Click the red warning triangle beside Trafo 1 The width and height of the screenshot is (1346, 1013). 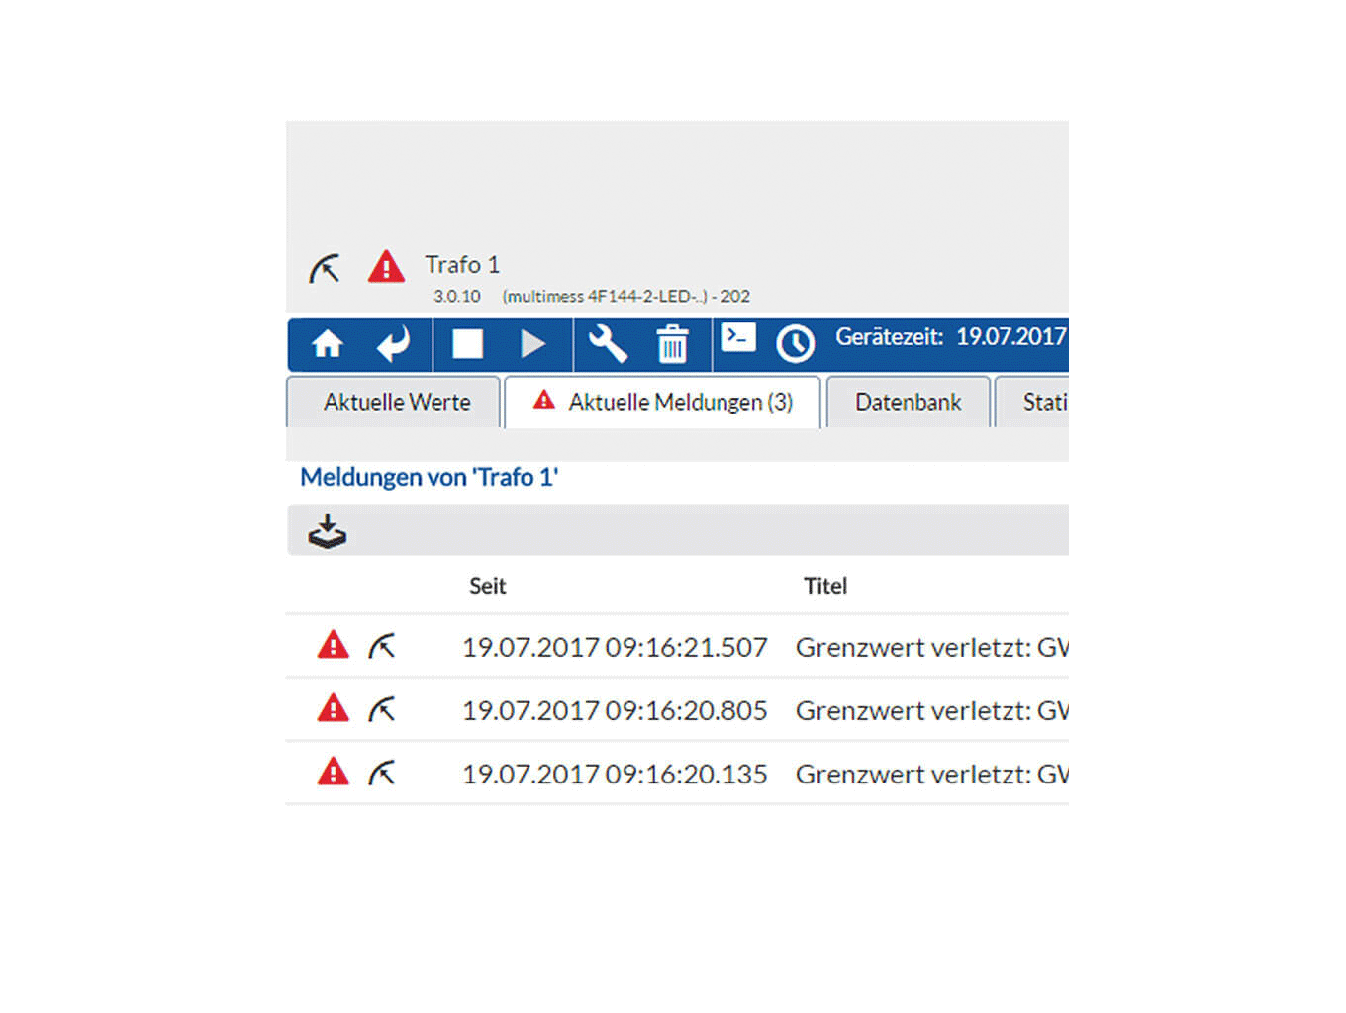tap(386, 267)
